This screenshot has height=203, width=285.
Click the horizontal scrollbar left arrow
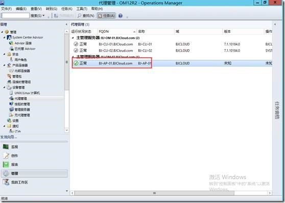click(x=73, y=193)
